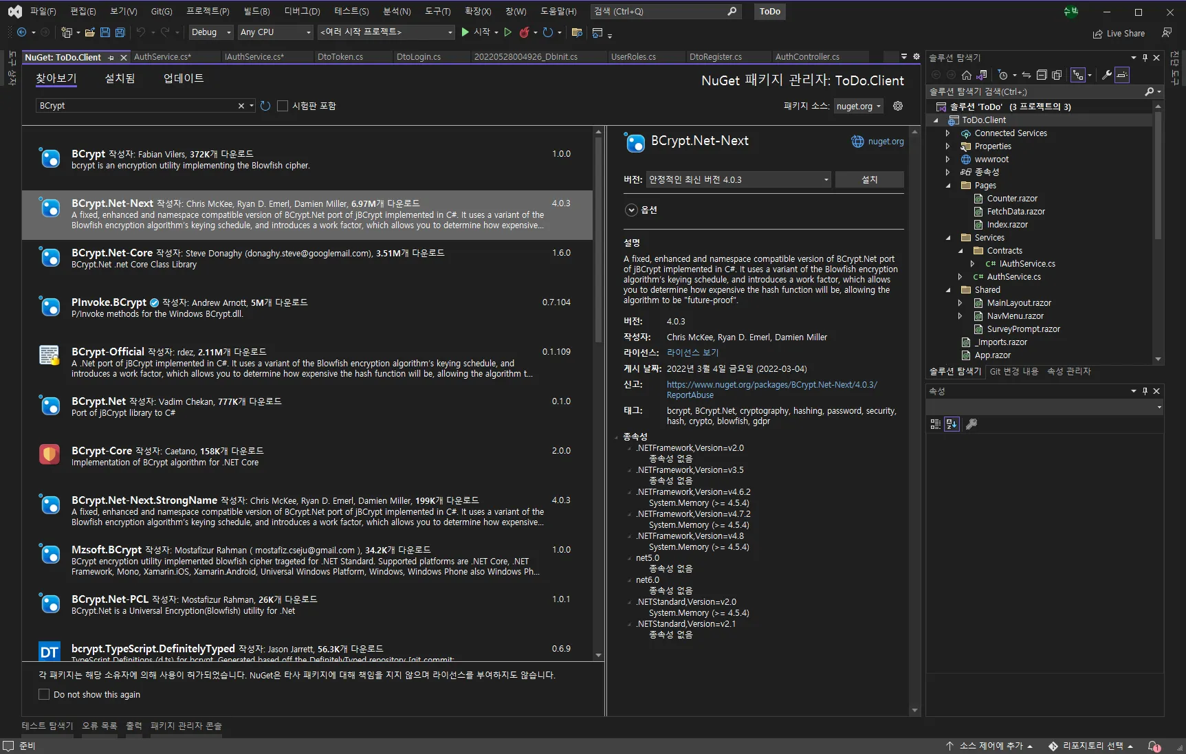Click the Save All toolbar icon
The height and width of the screenshot is (754, 1186).
120,32
